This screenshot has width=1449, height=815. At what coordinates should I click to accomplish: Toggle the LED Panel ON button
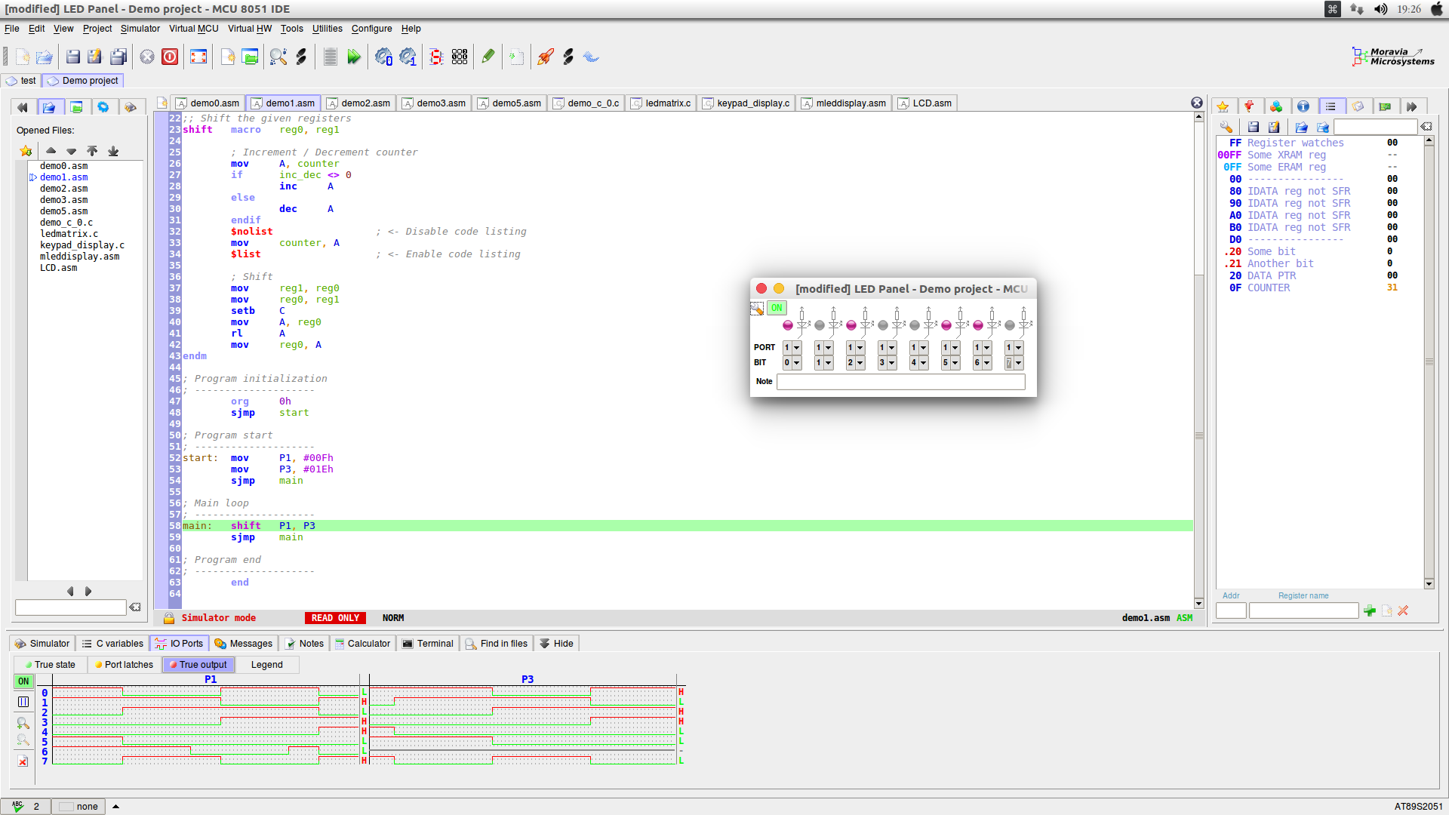pyautogui.click(x=777, y=308)
